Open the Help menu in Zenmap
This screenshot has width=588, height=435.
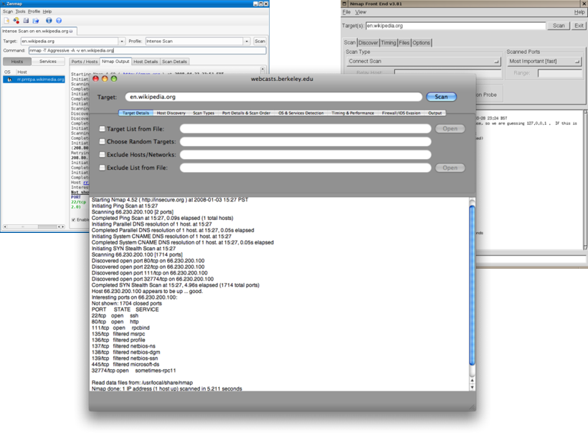47,11
